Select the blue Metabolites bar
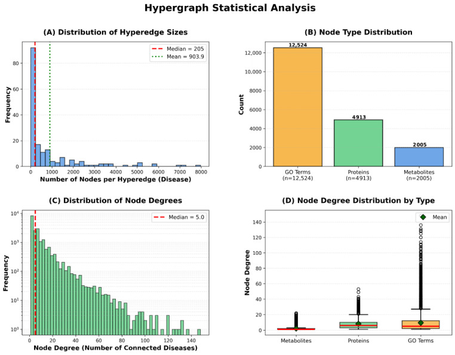 pyautogui.click(x=419, y=157)
